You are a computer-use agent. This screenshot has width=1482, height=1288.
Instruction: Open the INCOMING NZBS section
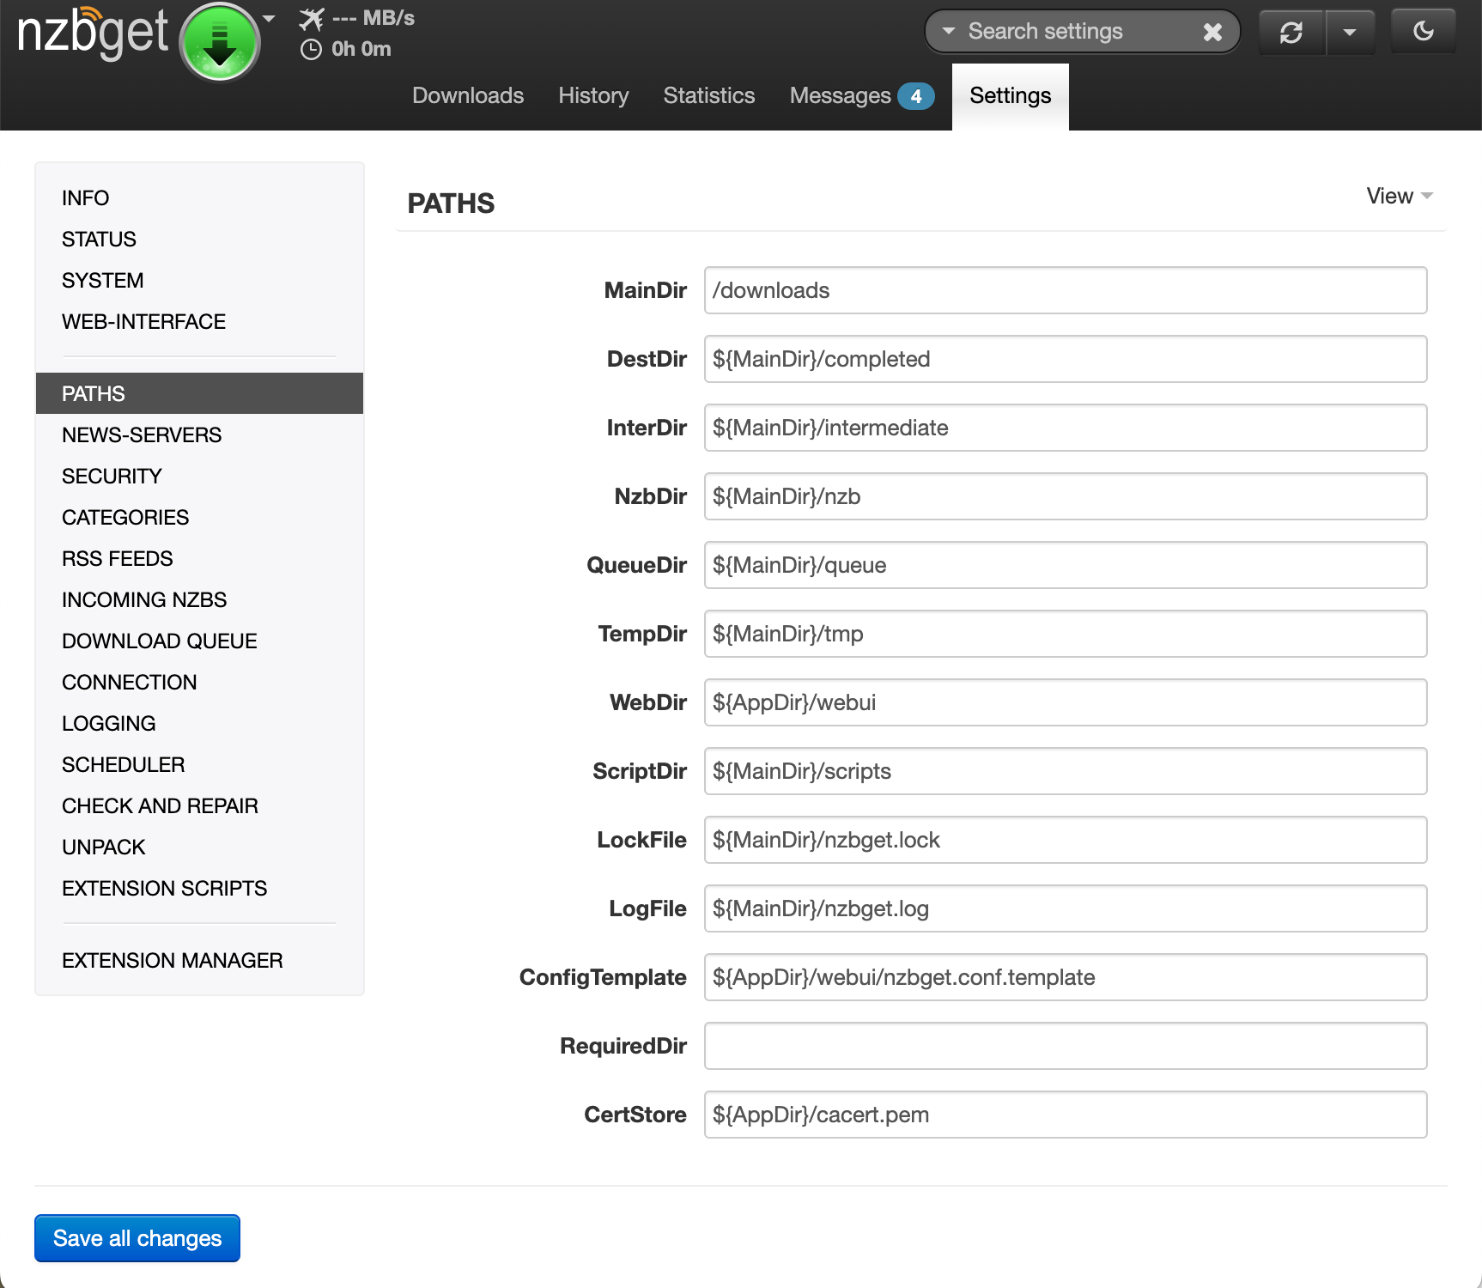click(x=199, y=599)
